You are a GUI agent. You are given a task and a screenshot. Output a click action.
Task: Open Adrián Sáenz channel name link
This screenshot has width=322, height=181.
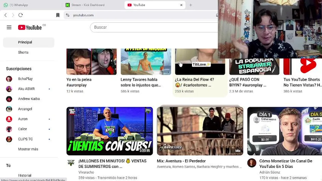pyautogui.click(x=270, y=172)
